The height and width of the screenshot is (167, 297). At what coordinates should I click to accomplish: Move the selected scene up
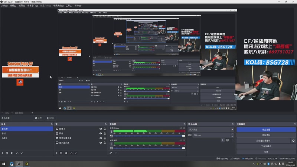(17, 153)
